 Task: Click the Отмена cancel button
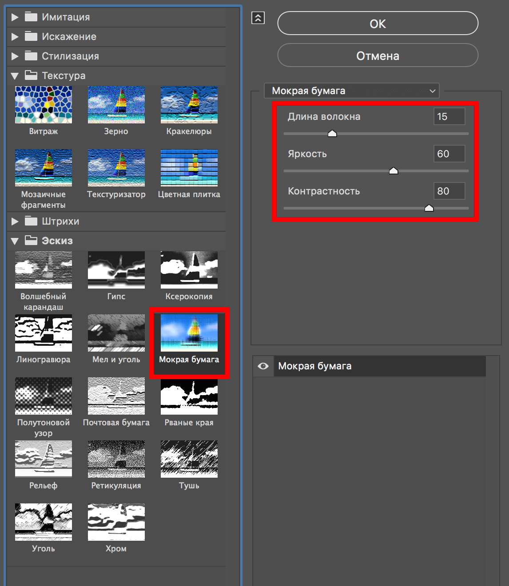coord(378,55)
